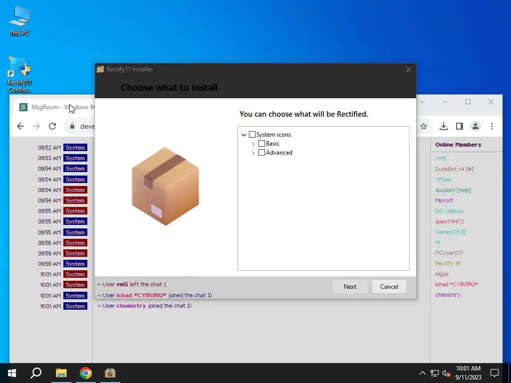Select member 11Task in list

pos(443,180)
